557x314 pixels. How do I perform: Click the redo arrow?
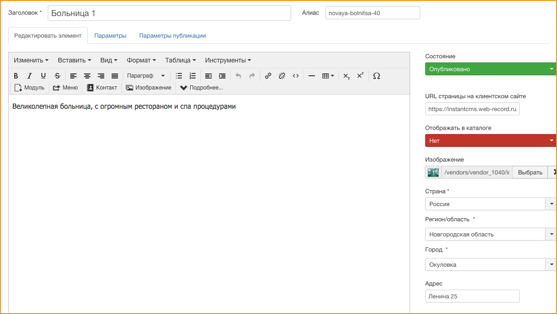[x=252, y=76]
